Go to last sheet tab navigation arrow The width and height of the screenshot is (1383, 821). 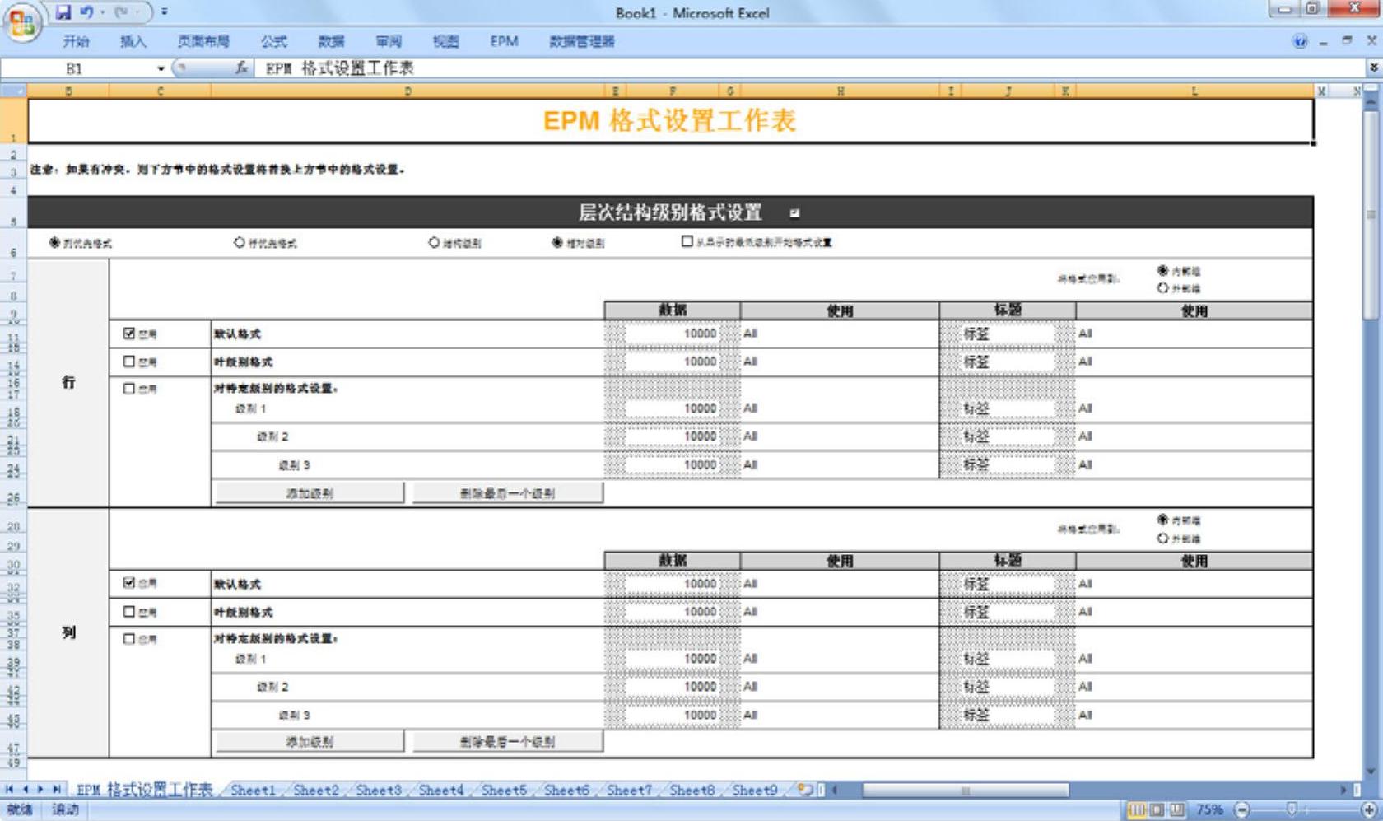point(56,789)
